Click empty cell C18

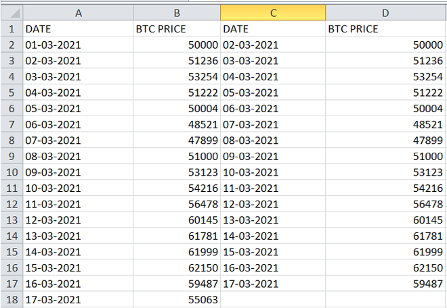pyautogui.click(x=273, y=299)
